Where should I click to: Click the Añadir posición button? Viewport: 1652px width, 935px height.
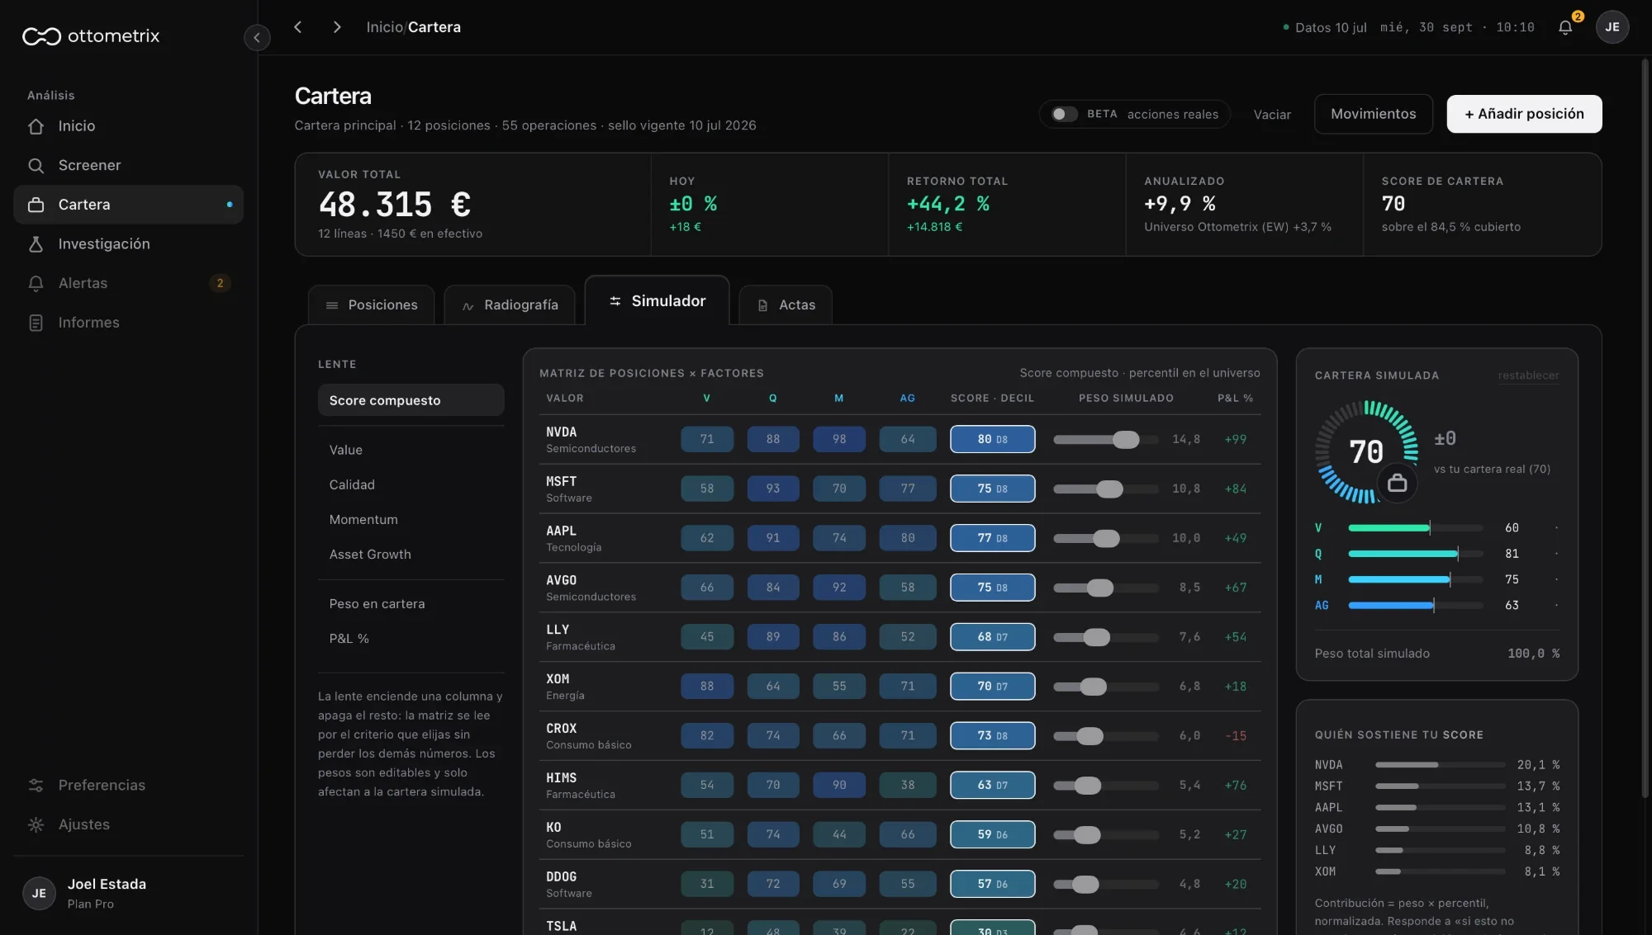[1524, 114]
